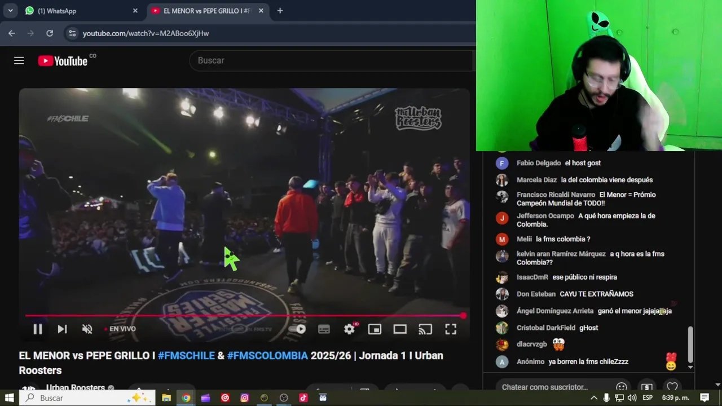Click the address bar URL
The image size is (722, 406).
[x=146, y=33]
